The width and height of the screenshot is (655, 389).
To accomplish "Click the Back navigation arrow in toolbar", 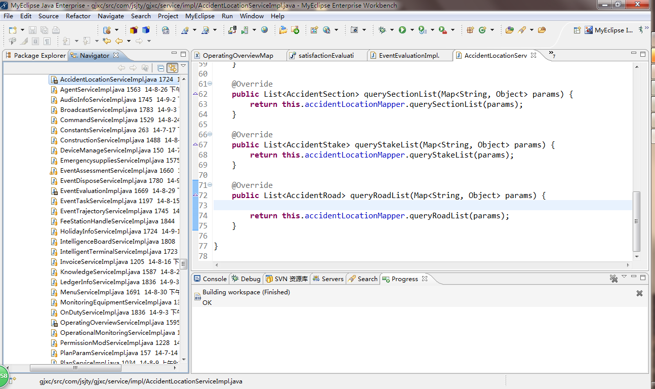I will 119,41.
